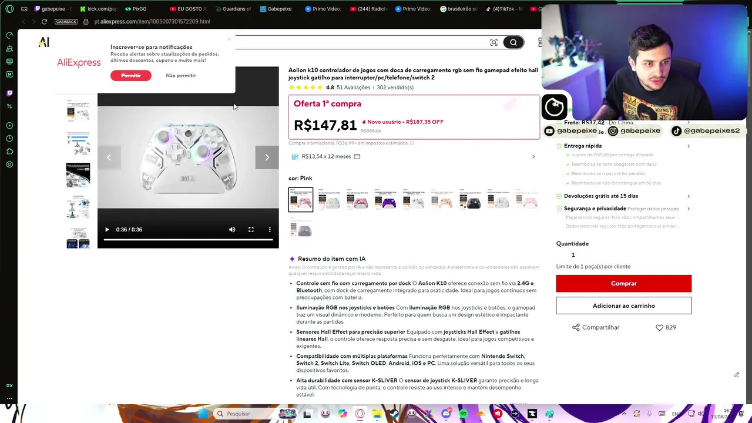
Task: Click the image search camera icon
Action: pyautogui.click(x=493, y=42)
